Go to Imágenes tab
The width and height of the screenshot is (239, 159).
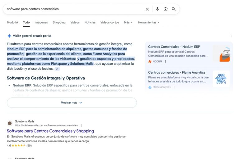tap(41, 22)
